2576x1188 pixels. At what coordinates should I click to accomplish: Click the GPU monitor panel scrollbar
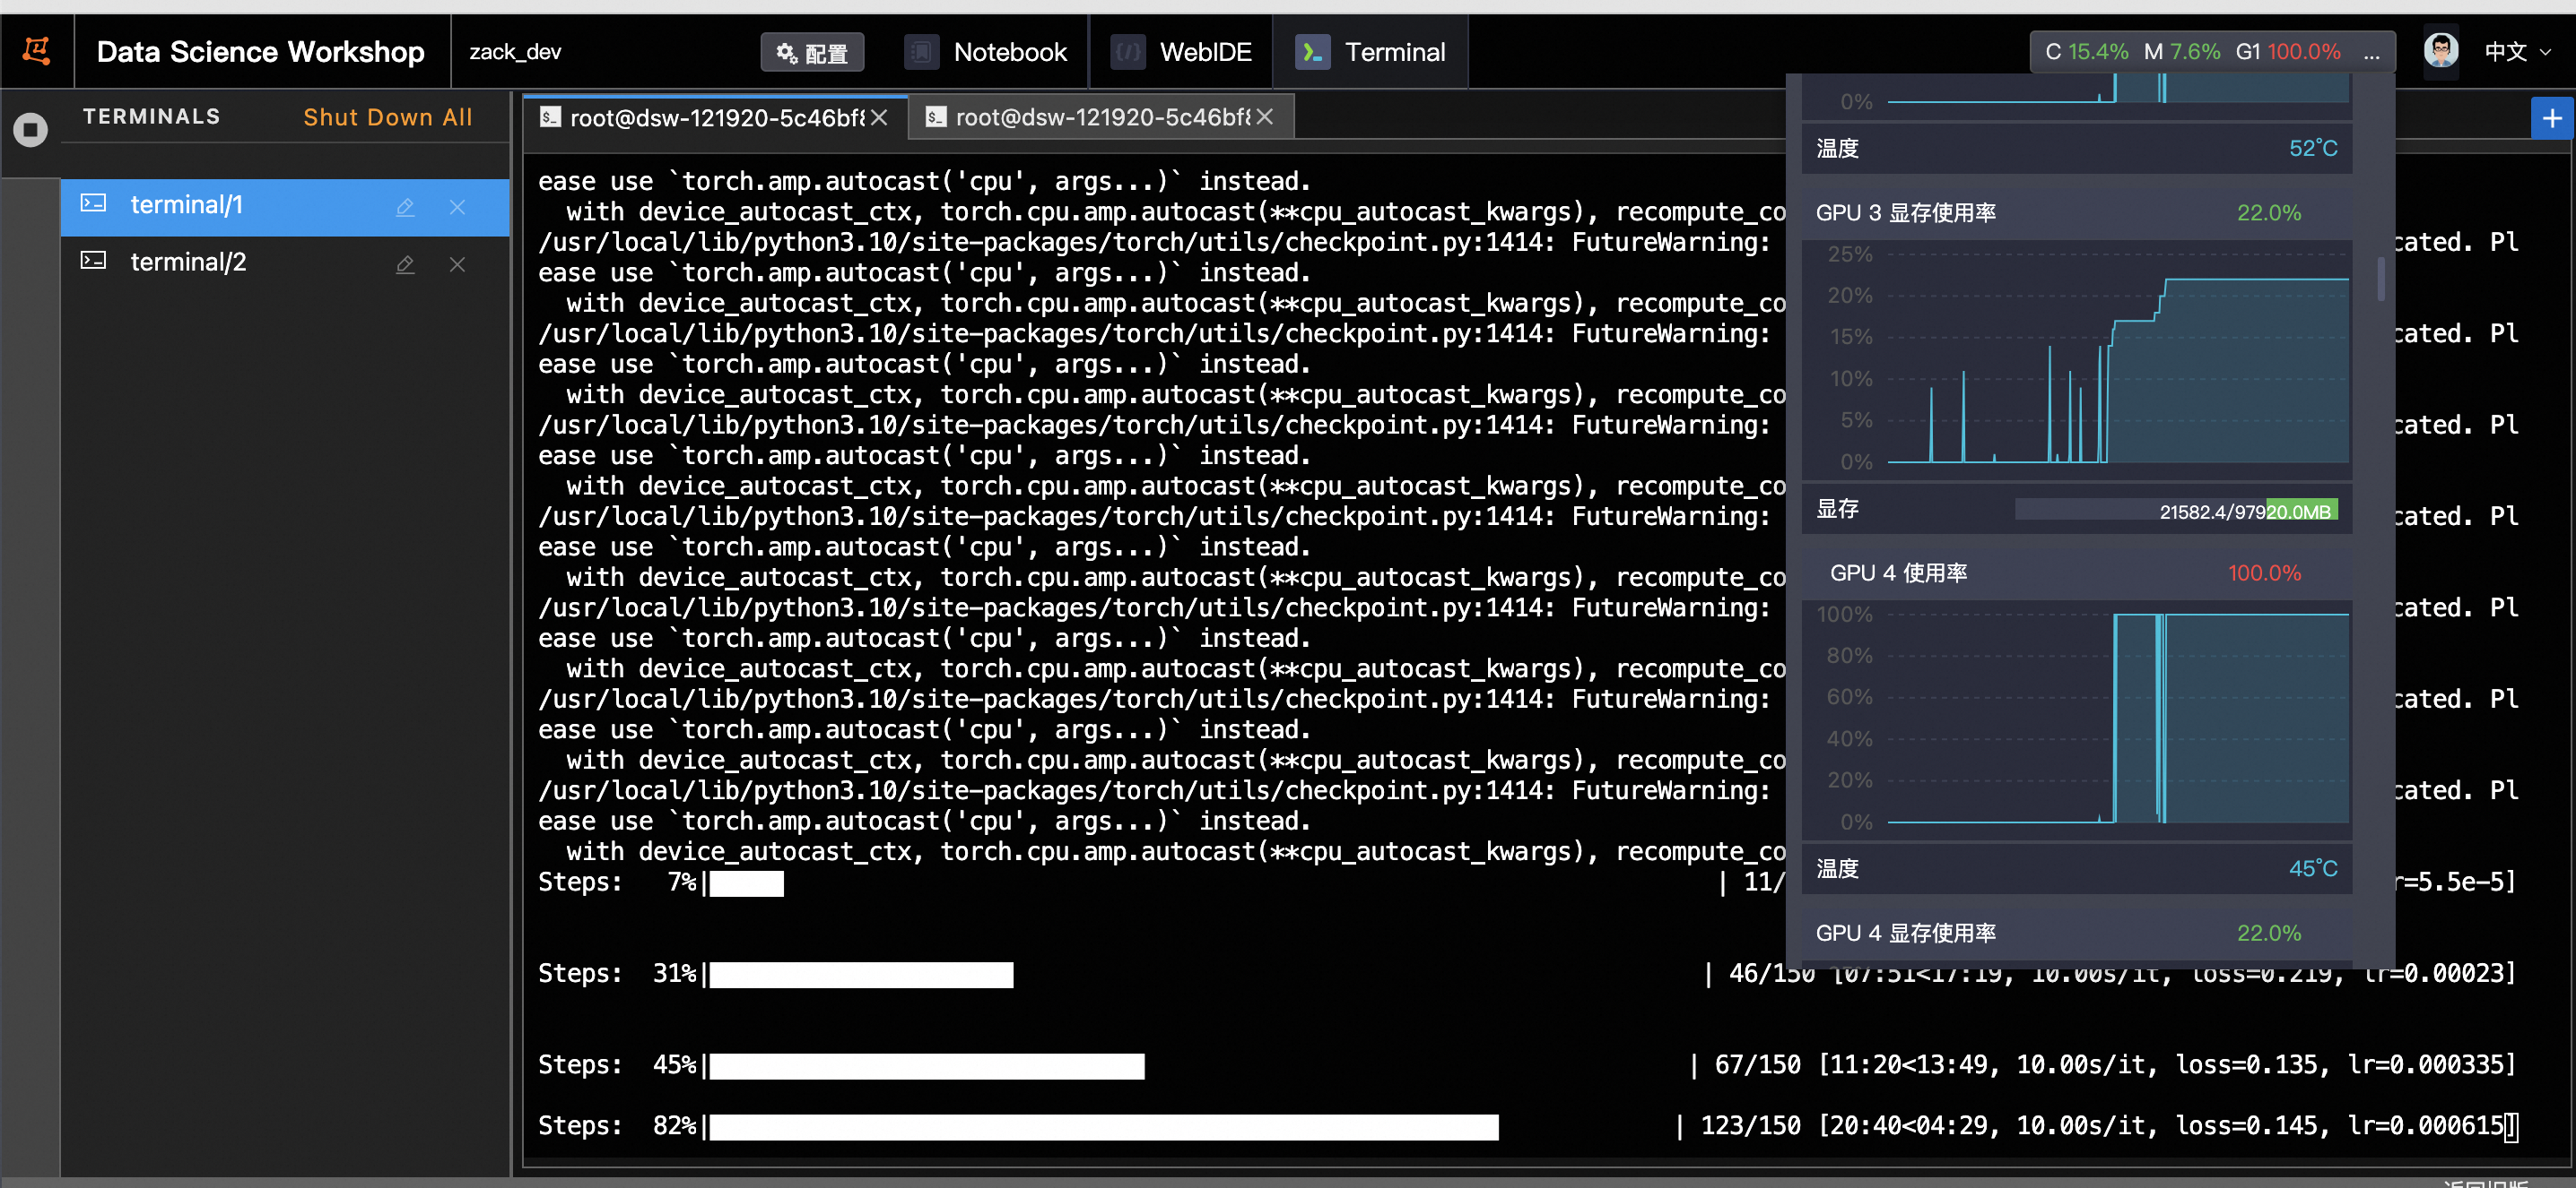[2381, 279]
